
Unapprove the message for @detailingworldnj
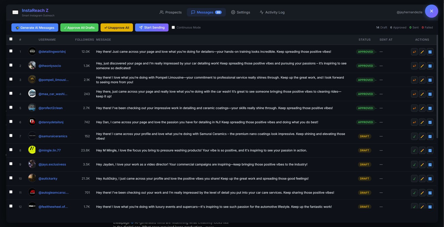(414, 52)
